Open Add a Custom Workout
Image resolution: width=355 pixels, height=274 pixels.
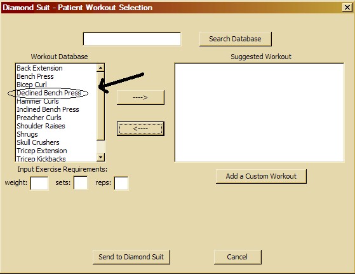[261, 176]
